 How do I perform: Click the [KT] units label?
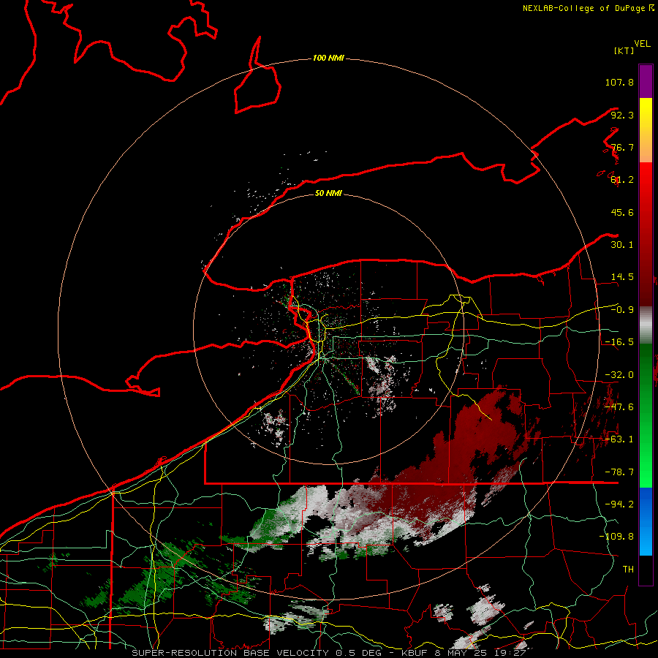624,50
